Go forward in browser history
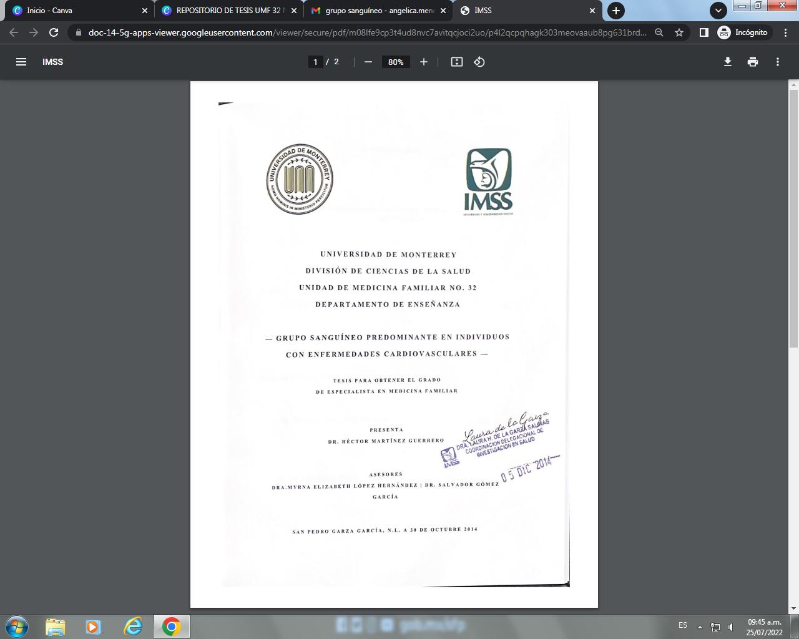799x639 pixels. coord(34,32)
